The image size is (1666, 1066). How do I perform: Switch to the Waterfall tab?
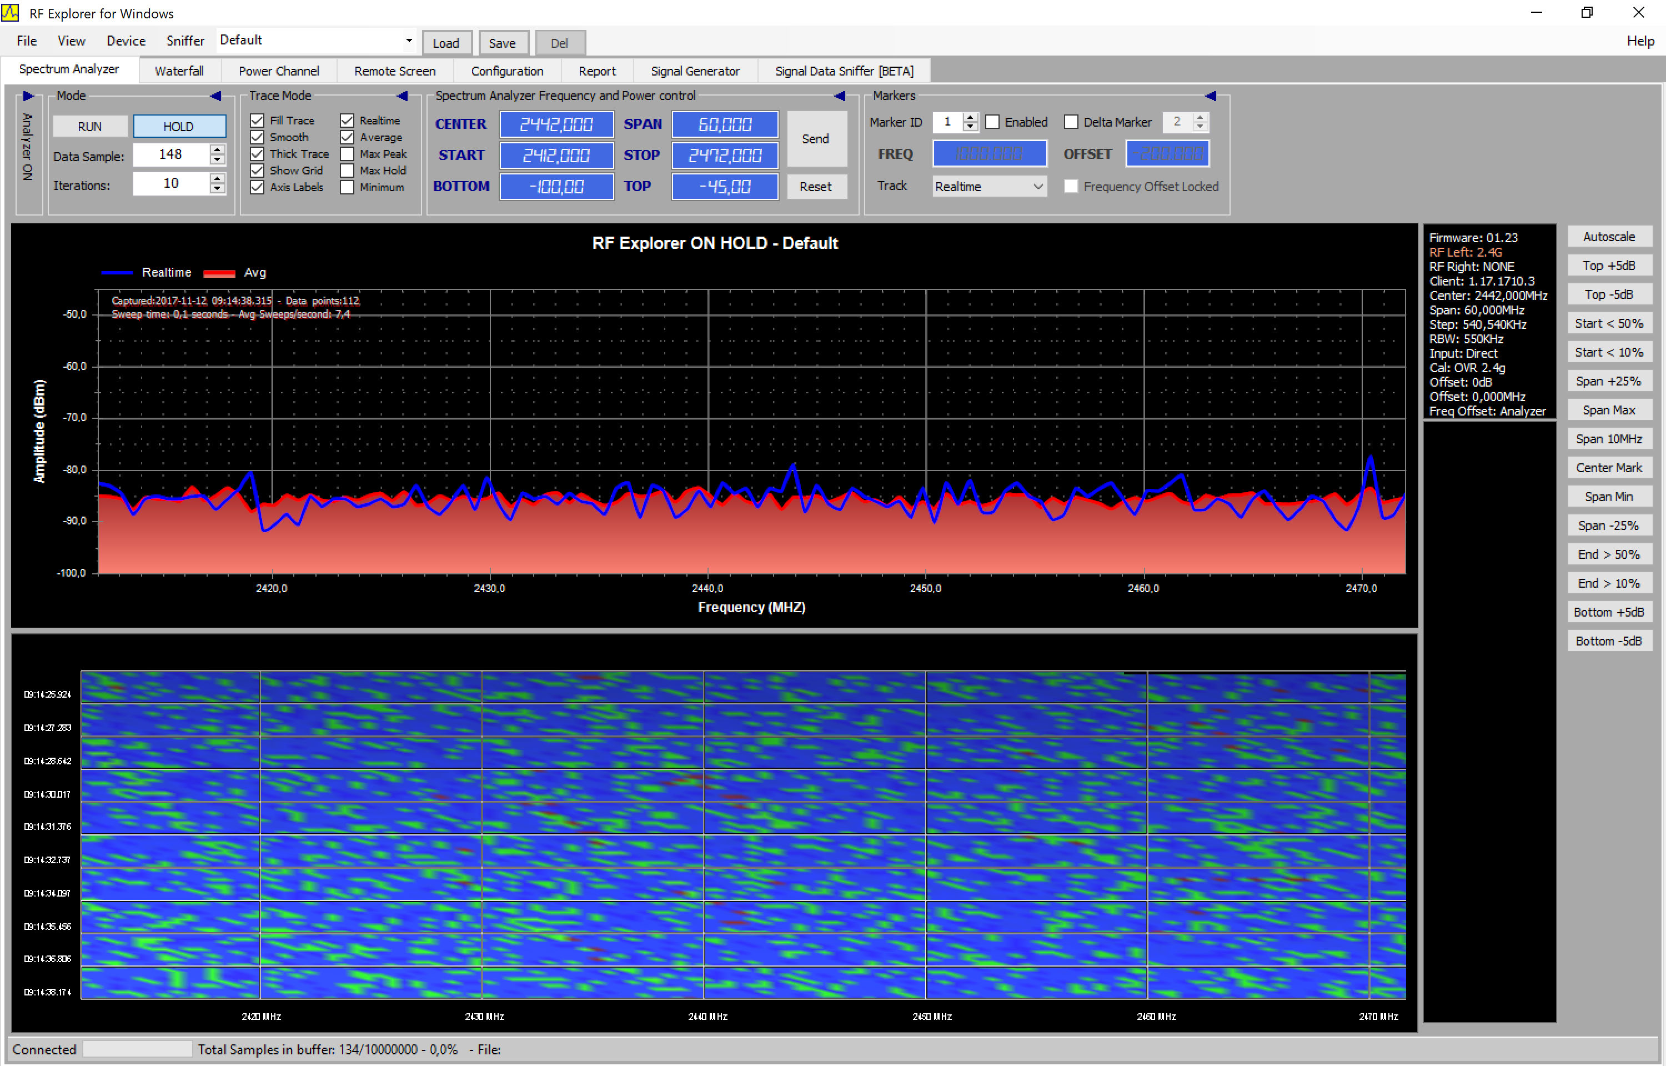click(x=179, y=71)
